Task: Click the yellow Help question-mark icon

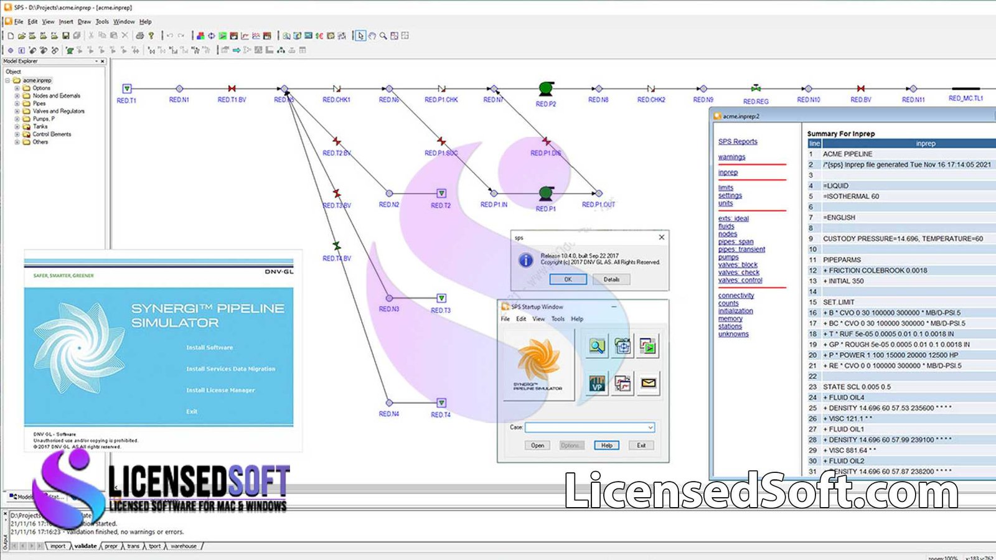Action: coord(151,35)
